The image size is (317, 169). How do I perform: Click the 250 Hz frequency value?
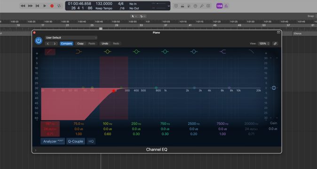coord(136,123)
